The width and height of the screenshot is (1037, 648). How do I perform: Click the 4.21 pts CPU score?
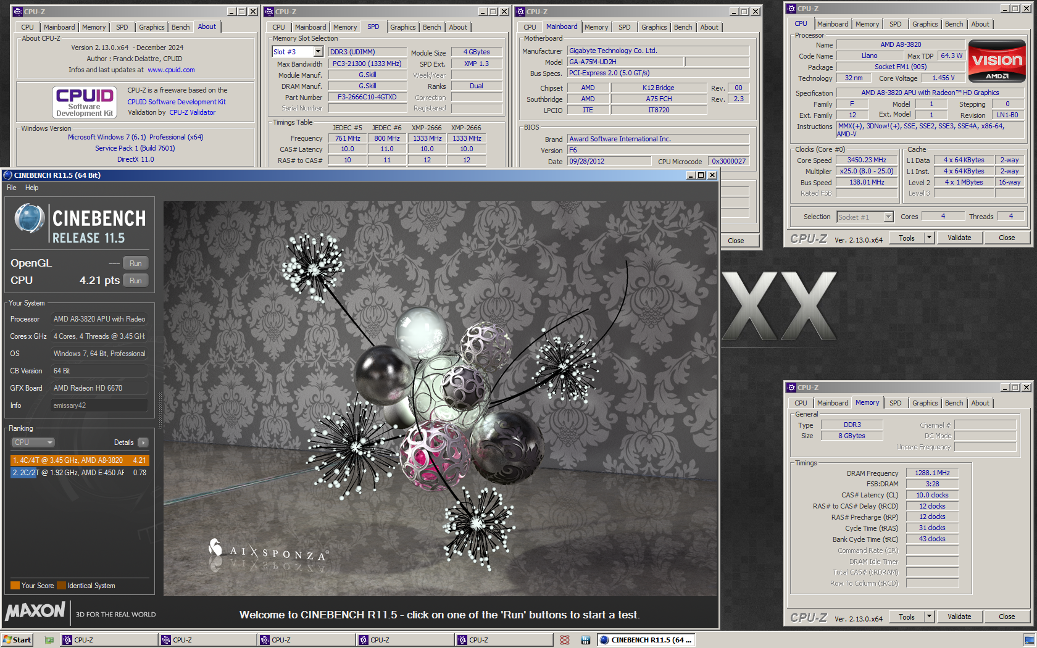point(99,280)
